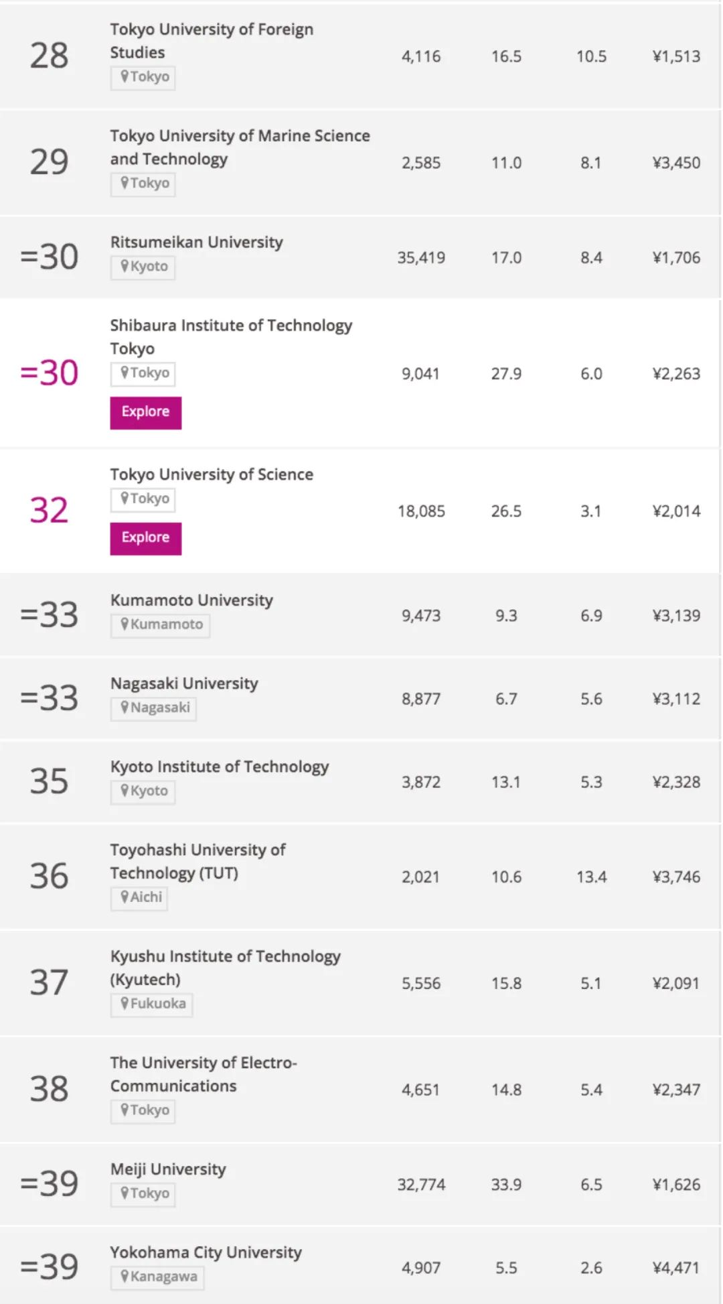Open Yokohama City University page
The width and height of the screenshot is (723, 1304).
[x=206, y=1252]
